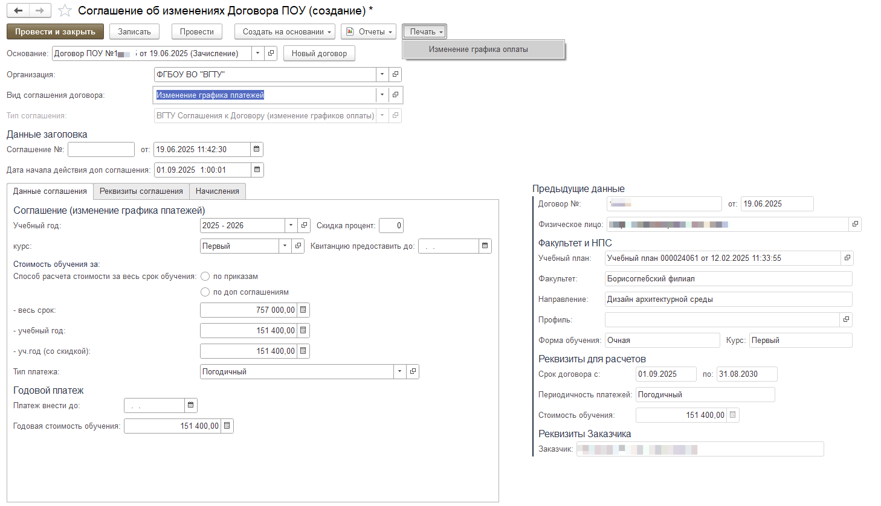The width and height of the screenshot is (881, 506).
Task: Expand the Вид соглашения договора dropdown
Action: pos(382,95)
